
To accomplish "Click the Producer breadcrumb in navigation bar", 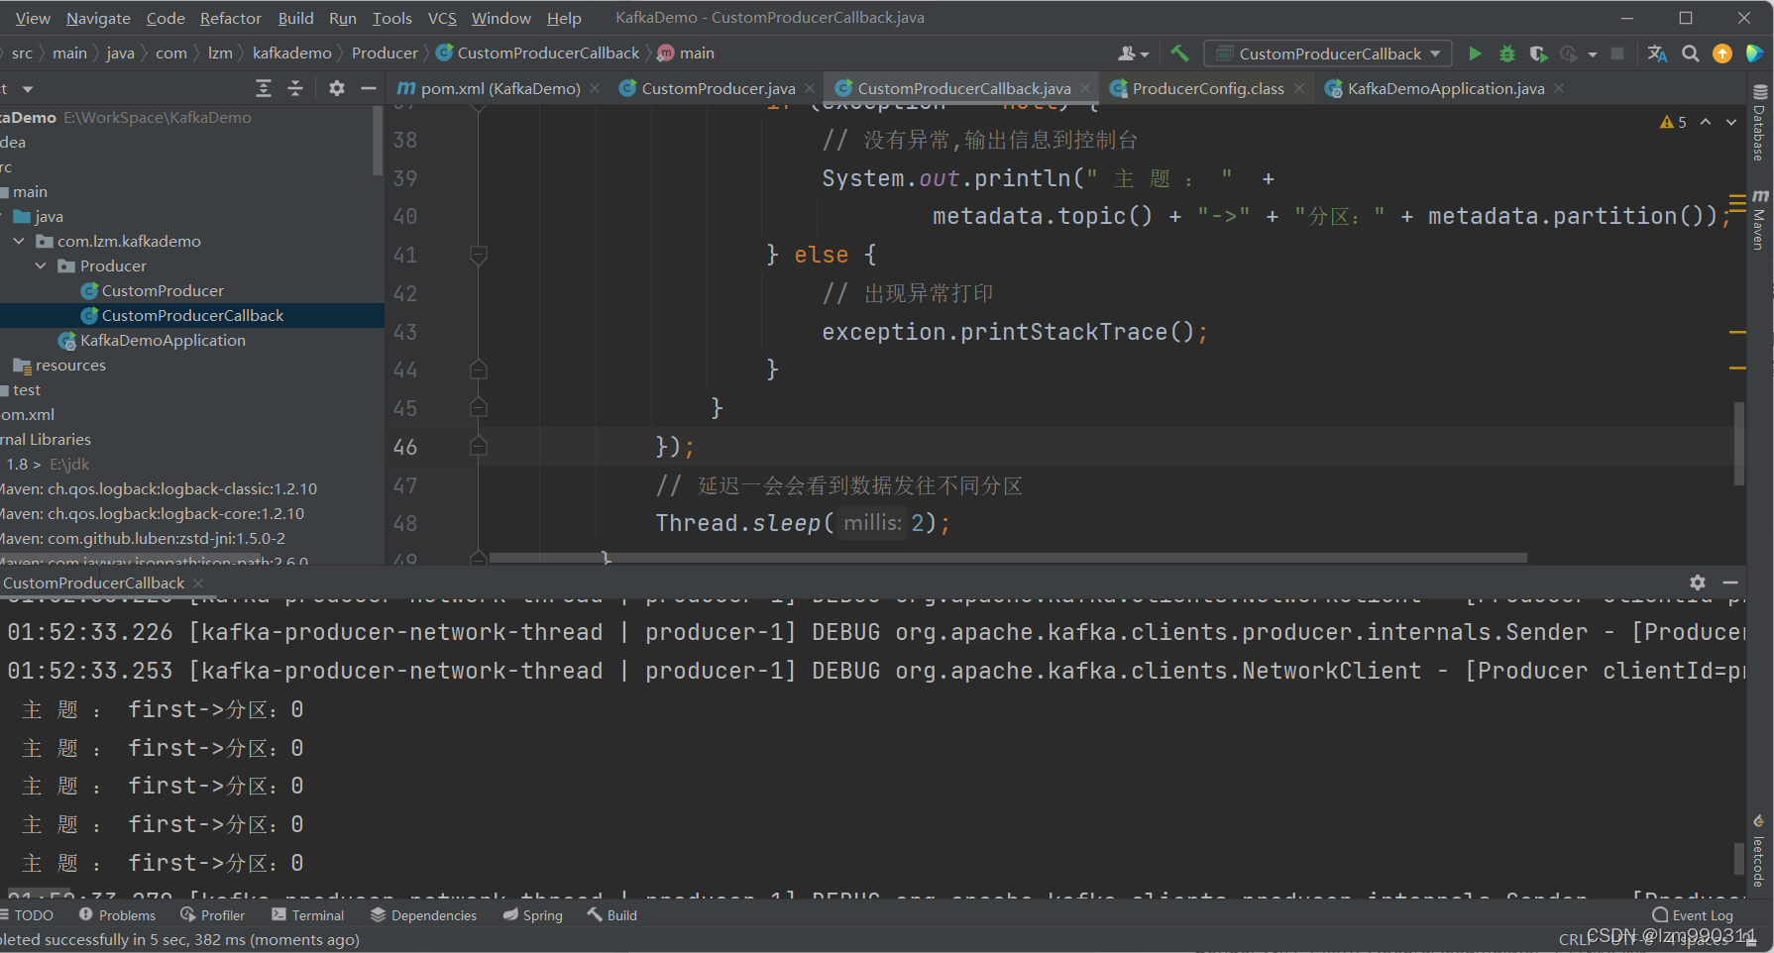I will pos(385,53).
